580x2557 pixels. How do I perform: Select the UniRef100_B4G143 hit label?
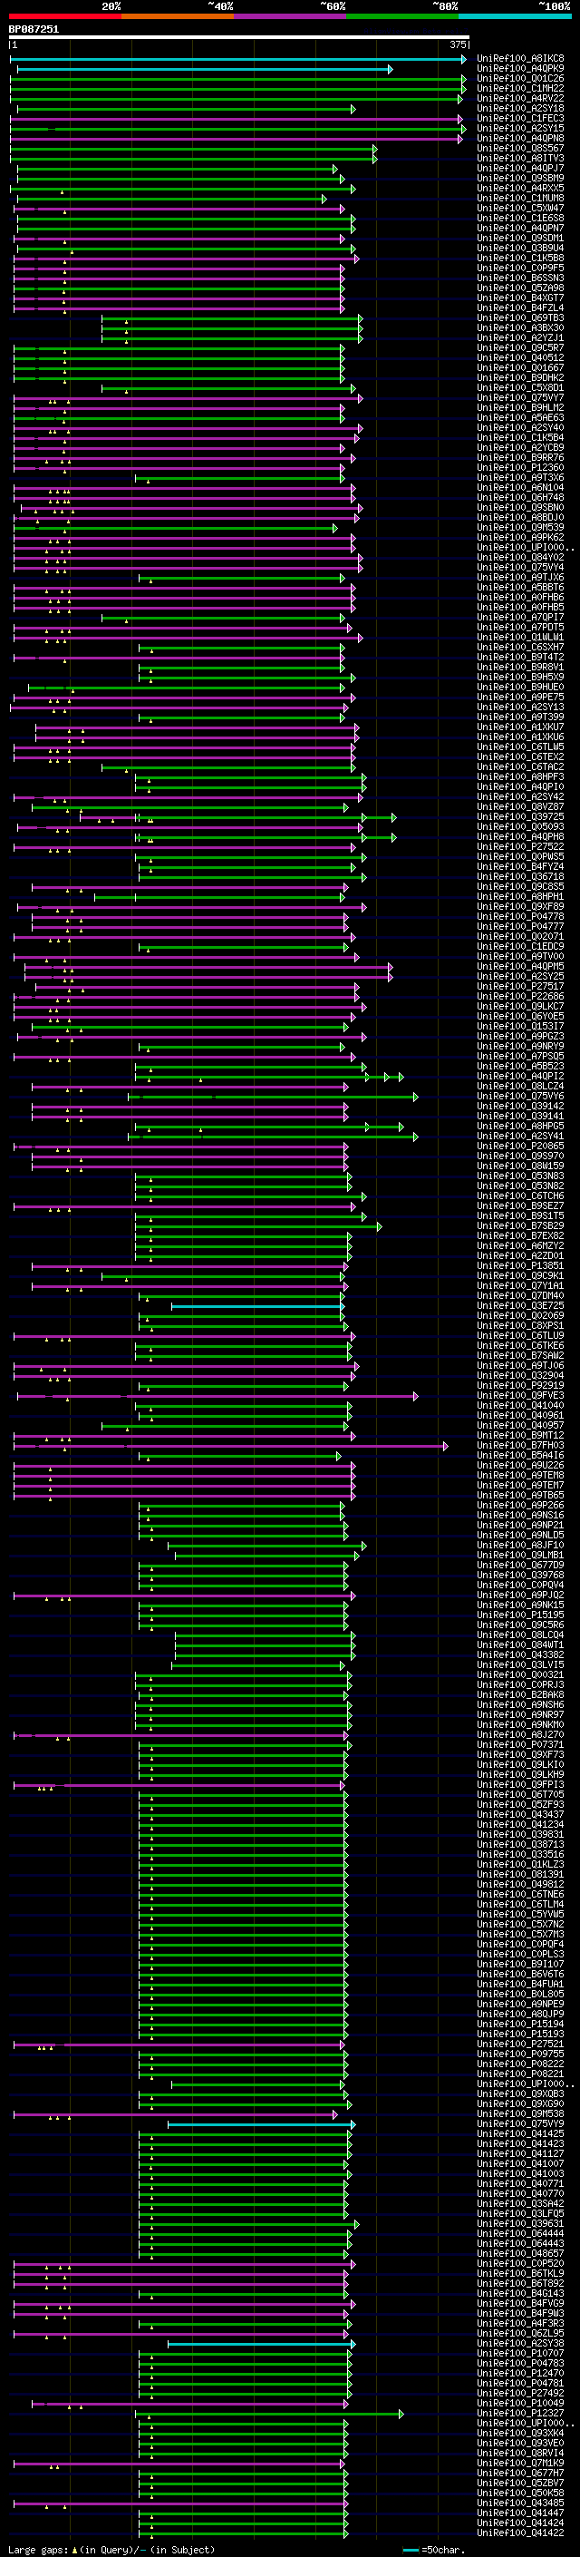(520, 2294)
